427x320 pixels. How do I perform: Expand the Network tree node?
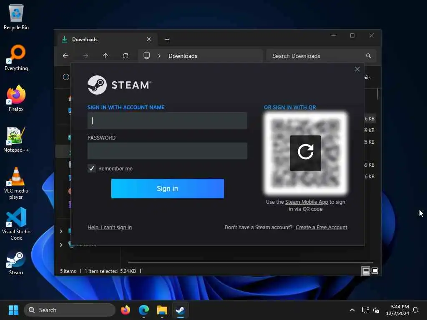[x=61, y=245]
